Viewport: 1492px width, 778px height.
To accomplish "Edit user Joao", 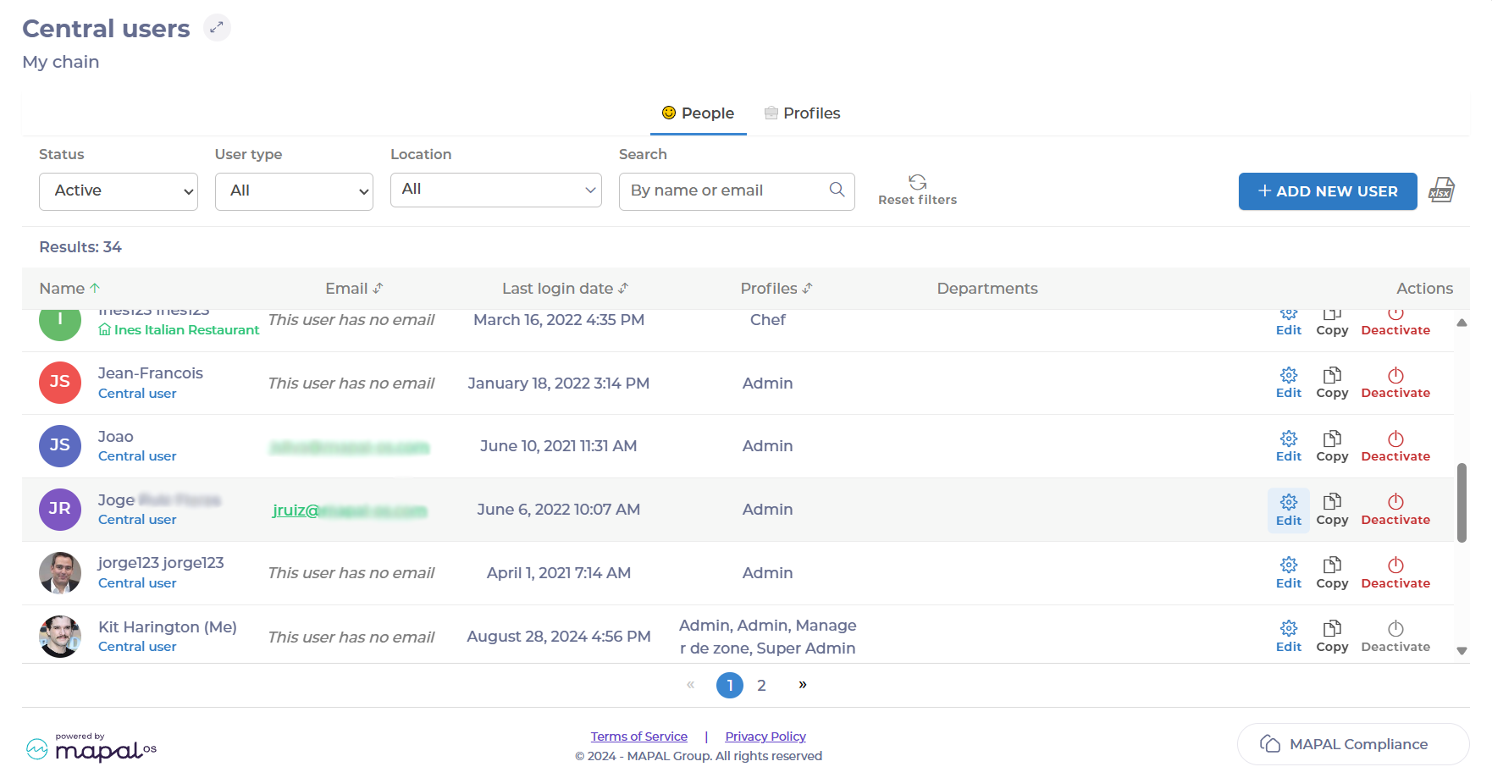I will click(x=1289, y=446).
